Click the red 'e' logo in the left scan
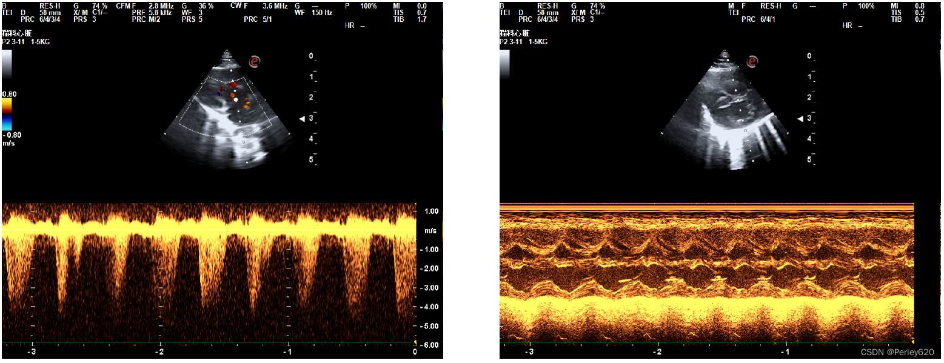 click(x=255, y=61)
